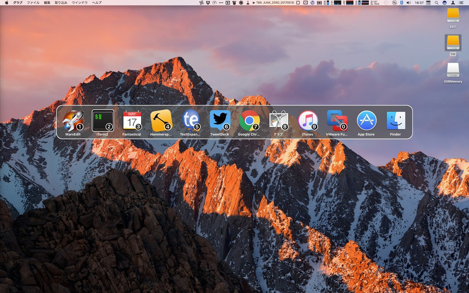
Task: Open the ファイル menu
Action: [33, 3]
